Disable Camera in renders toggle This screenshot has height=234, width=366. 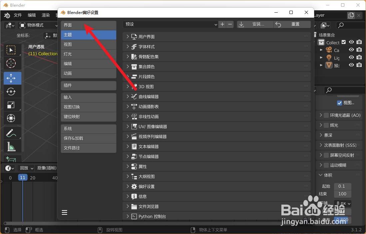359,50
